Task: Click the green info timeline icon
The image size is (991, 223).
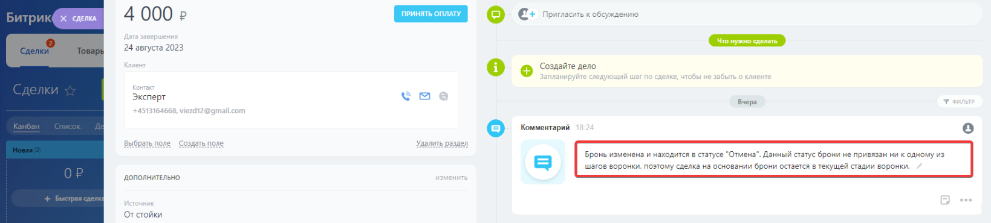Action: pyautogui.click(x=496, y=68)
